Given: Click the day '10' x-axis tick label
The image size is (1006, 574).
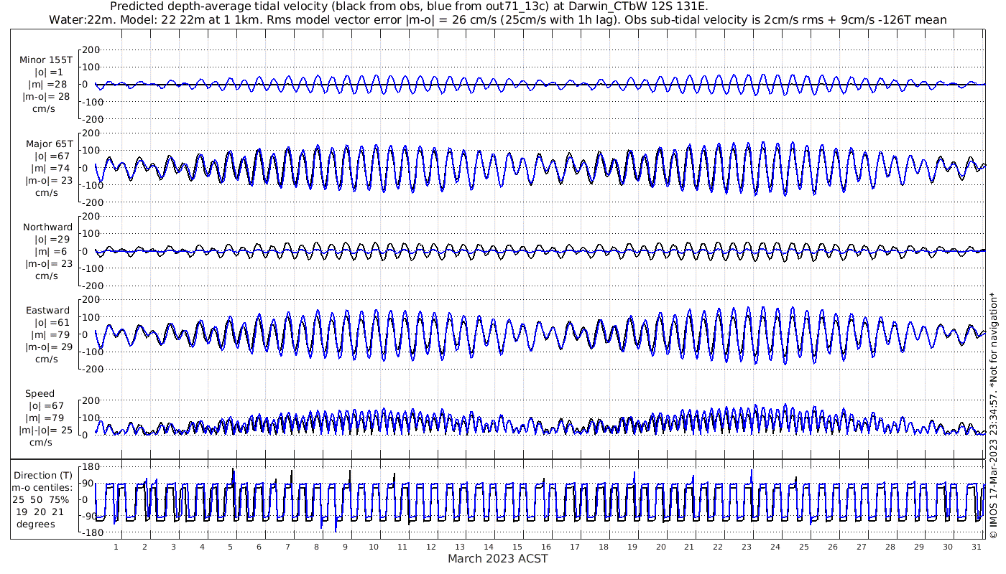Looking at the screenshot, I should [374, 547].
